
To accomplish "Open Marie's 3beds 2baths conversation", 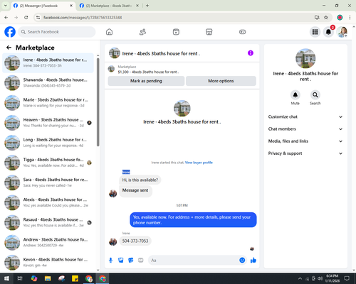I will click(x=48, y=103).
